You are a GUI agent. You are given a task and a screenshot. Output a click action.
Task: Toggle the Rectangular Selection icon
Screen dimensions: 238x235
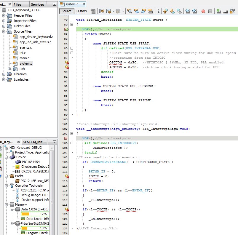click(x=157, y=11)
